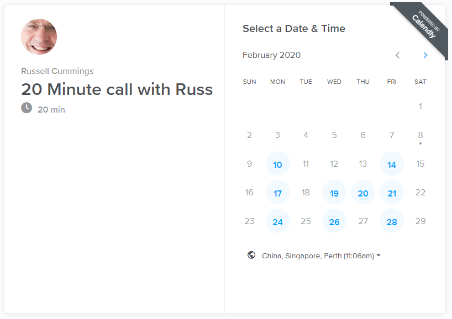Click the timezone dropdown caret arrow

point(379,256)
